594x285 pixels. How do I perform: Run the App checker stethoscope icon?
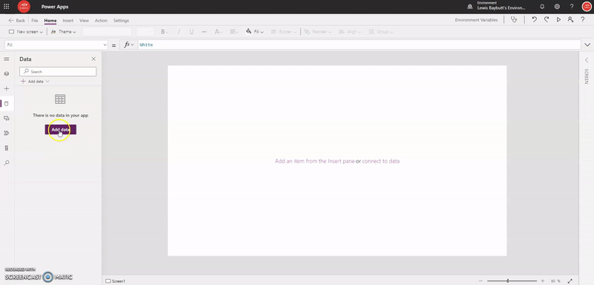pos(514,20)
